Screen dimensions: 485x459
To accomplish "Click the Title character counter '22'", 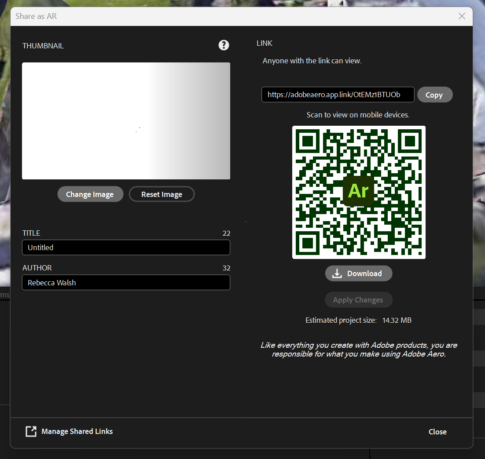I will 226,233.
